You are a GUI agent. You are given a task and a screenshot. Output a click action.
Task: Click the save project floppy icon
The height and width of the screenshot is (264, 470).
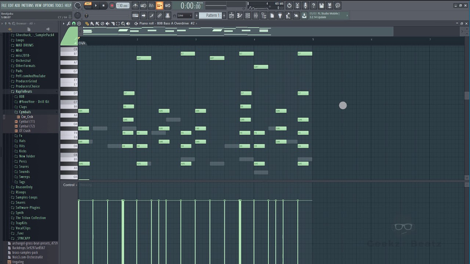pyautogui.click(x=322, y=5)
